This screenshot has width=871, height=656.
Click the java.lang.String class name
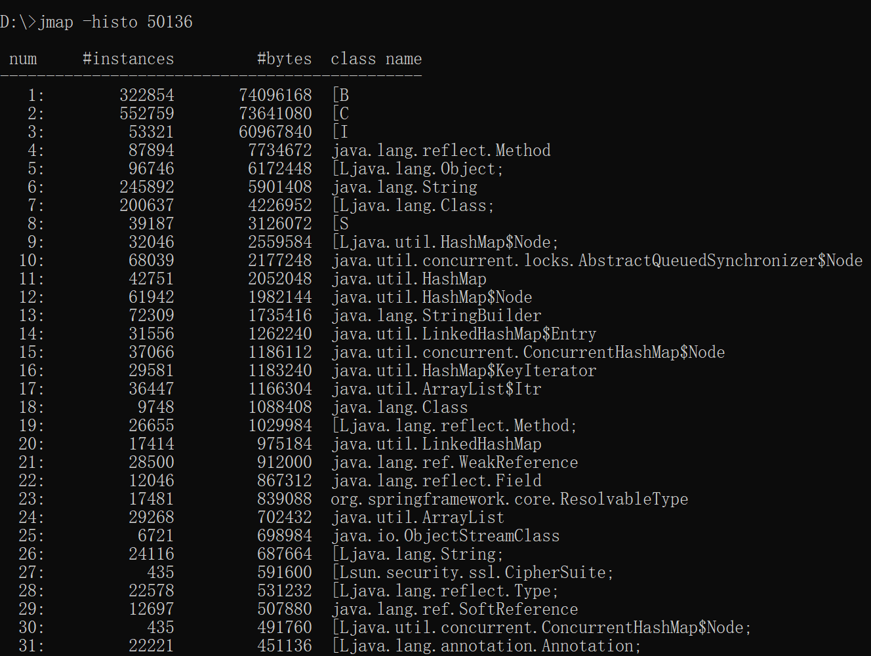[x=405, y=187]
